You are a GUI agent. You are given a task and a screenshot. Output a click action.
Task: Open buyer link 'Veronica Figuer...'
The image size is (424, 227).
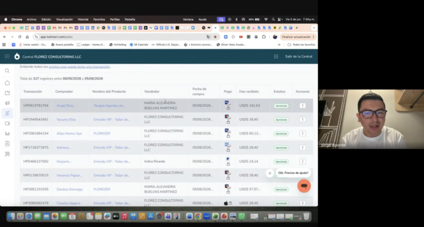click(x=69, y=175)
